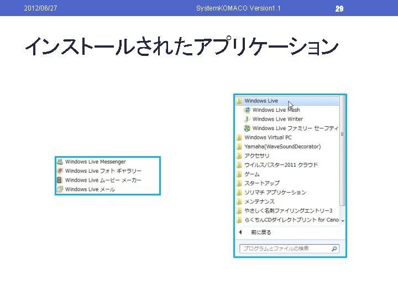Click the program list scrollbar thumb
Viewport: 398px width, 299px height.
[x=342, y=151]
